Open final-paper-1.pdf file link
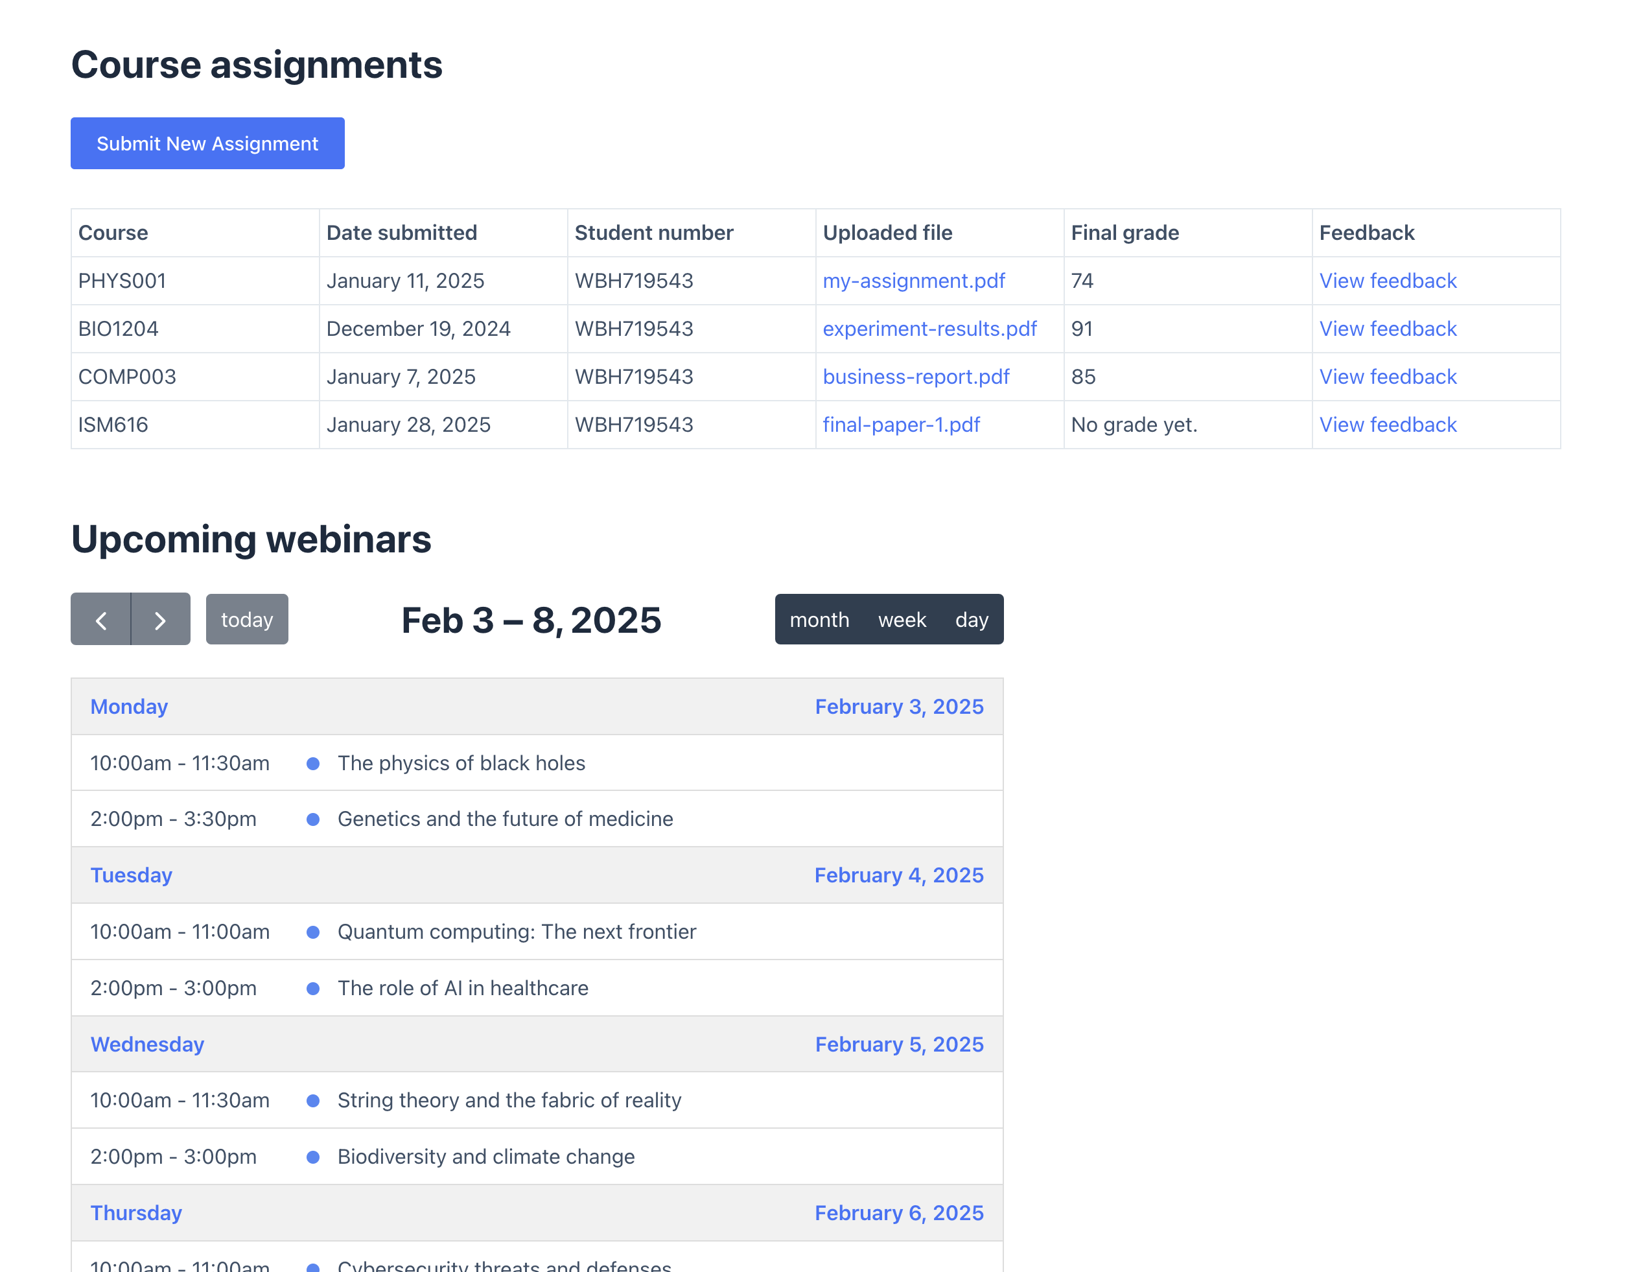Viewport: 1632px width, 1272px height. (x=901, y=425)
